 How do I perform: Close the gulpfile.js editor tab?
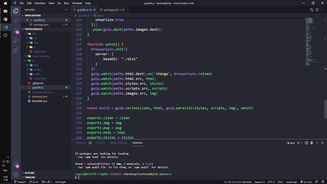95,10
